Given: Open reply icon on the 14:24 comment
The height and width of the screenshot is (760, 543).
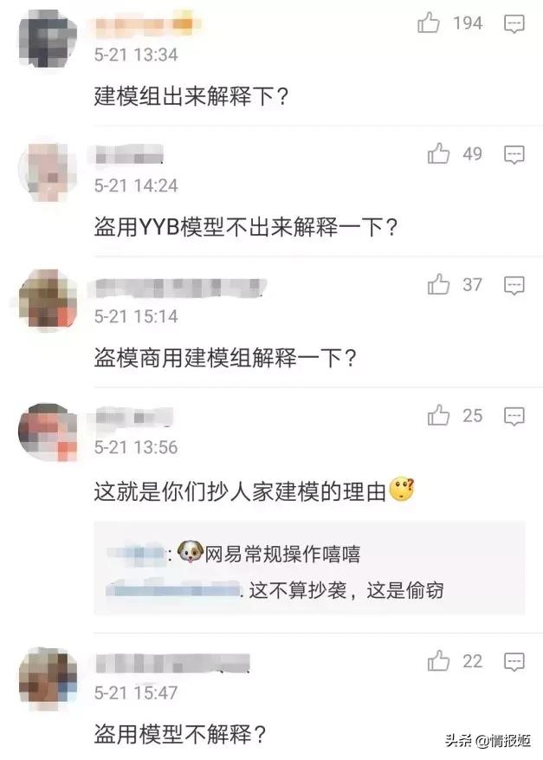Looking at the screenshot, I should 514,154.
